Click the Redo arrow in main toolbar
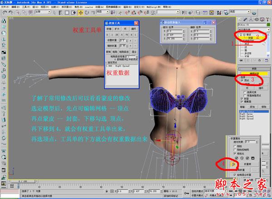The height and width of the screenshot is (199, 272). pos(11,12)
